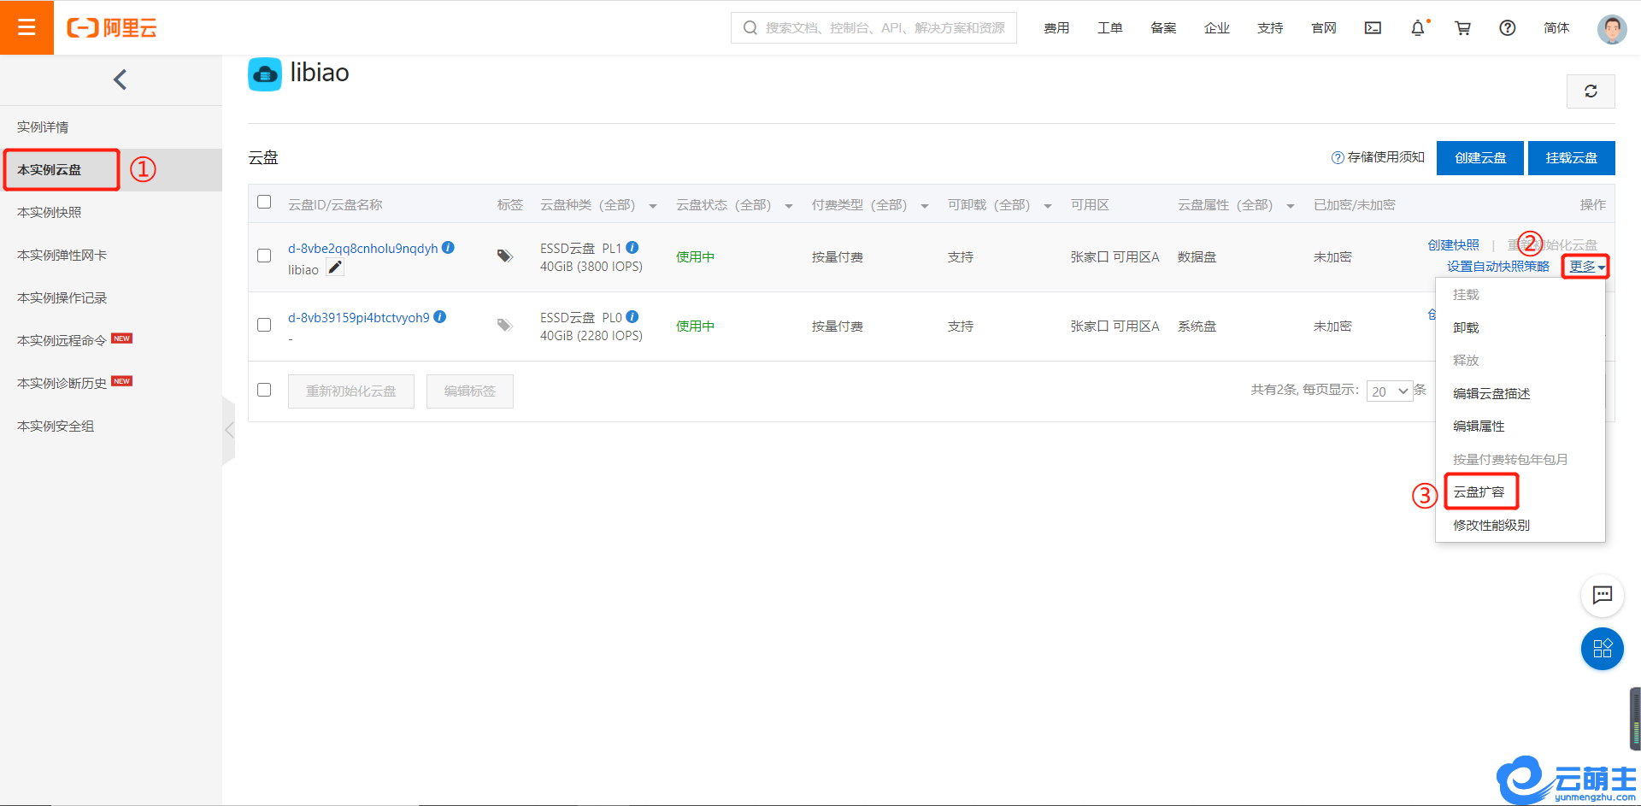Select checkbox for disk d-8vb39159pi4btctvyoh9
This screenshot has height=806, width=1641.
(x=264, y=325)
